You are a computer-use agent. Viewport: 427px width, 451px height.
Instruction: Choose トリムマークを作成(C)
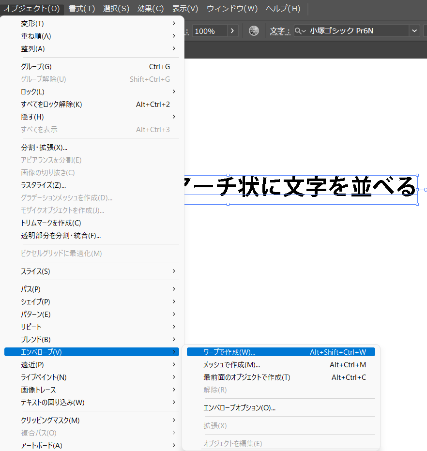92,223
